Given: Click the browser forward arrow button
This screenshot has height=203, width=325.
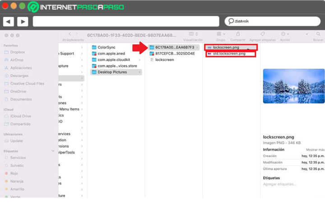Looking at the screenshot, I should [23, 21].
